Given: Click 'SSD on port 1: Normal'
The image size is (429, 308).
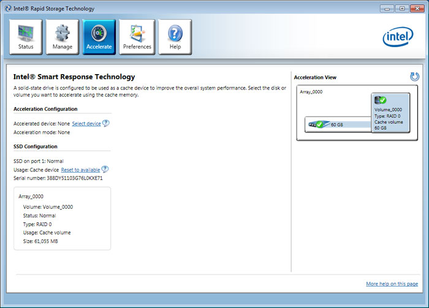Looking at the screenshot, I should pos(38,161).
